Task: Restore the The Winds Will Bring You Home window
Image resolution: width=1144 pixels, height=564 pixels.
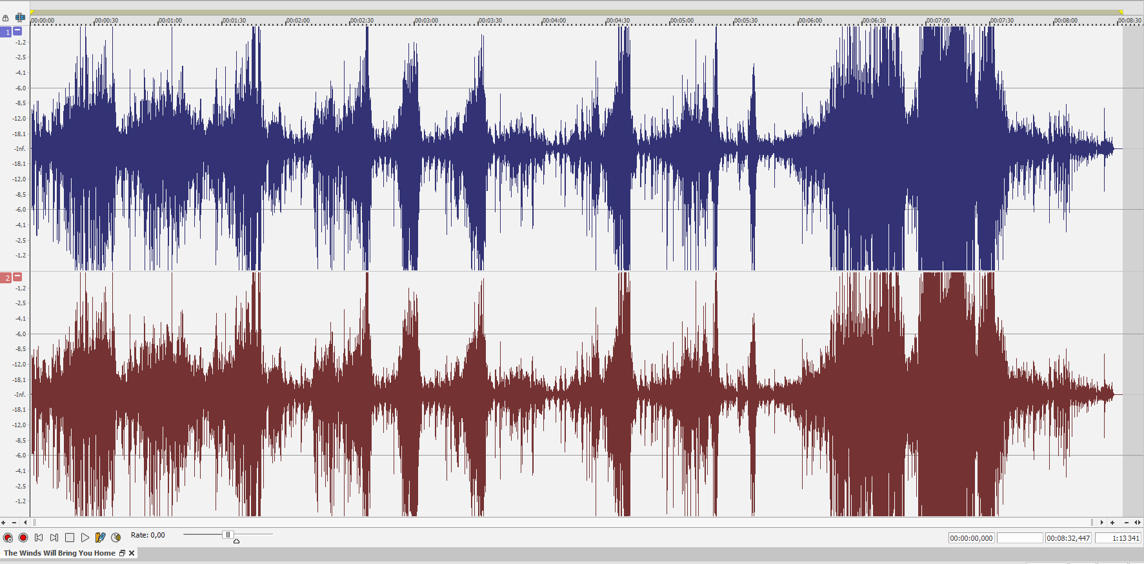Action: click(122, 553)
